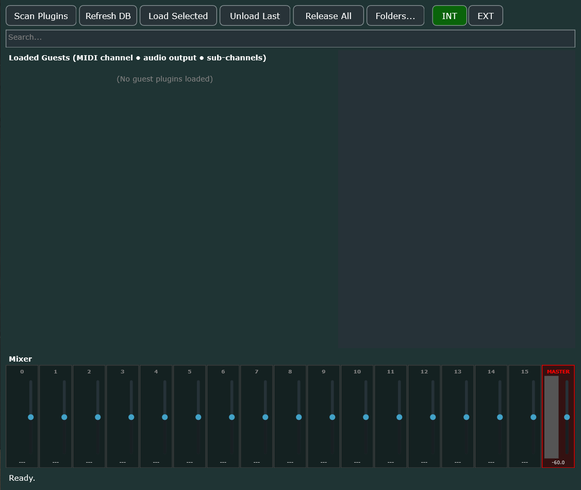Click mixer channel 15 fader knob
Image resolution: width=581 pixels, height=490 pixels.
533,417
